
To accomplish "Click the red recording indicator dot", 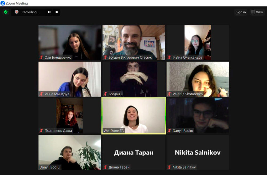I will [17, 12].
